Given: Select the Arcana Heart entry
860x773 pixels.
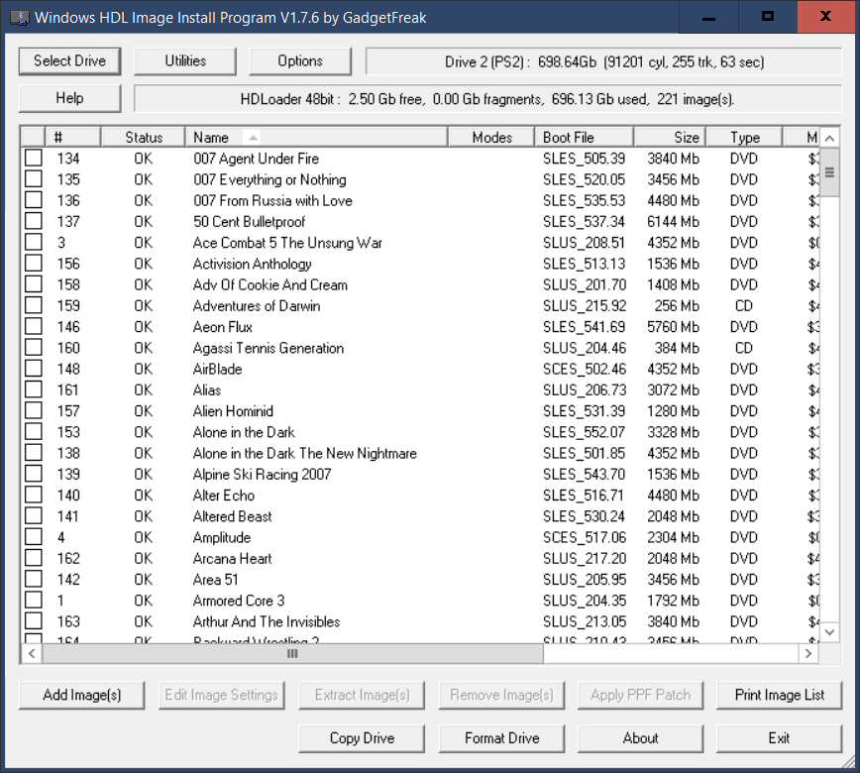Looking at the screenshot, I should 421,559.
